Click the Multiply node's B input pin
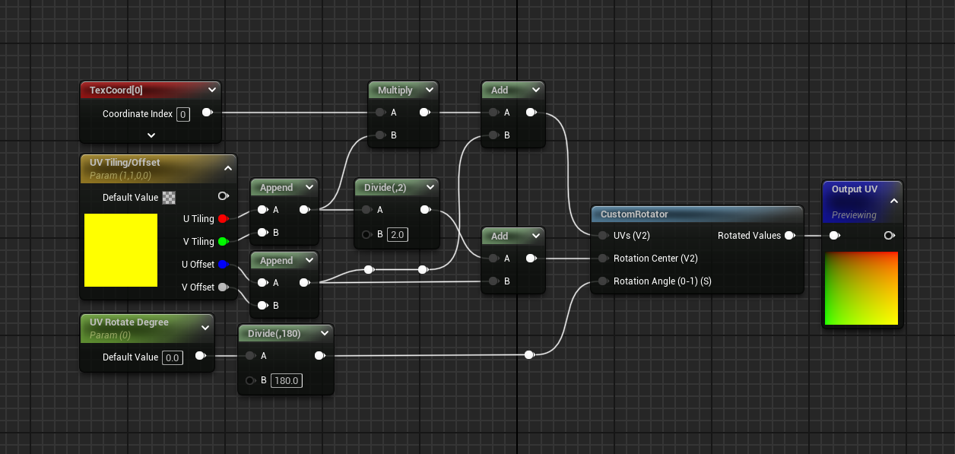The width and height of the screenshot is (955, 454). click(380, 136)
